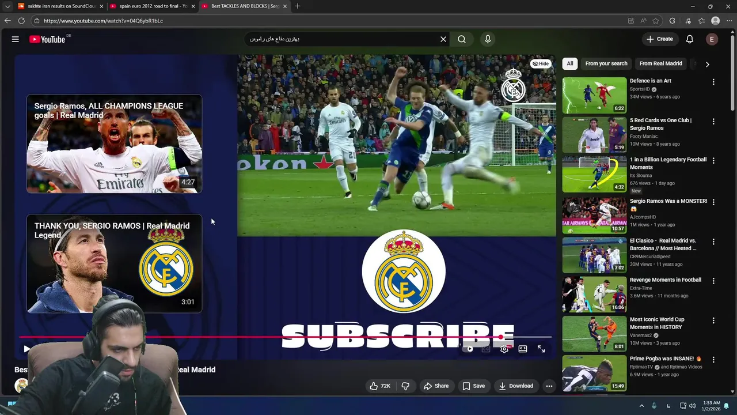Click the magnifier search button
The image size is (737, 415).
click(462, 39)
